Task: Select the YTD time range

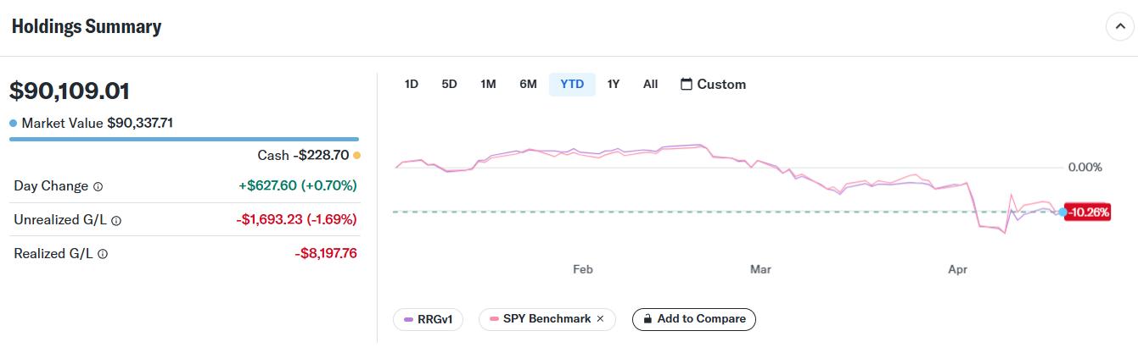Action: click(572, 85)
